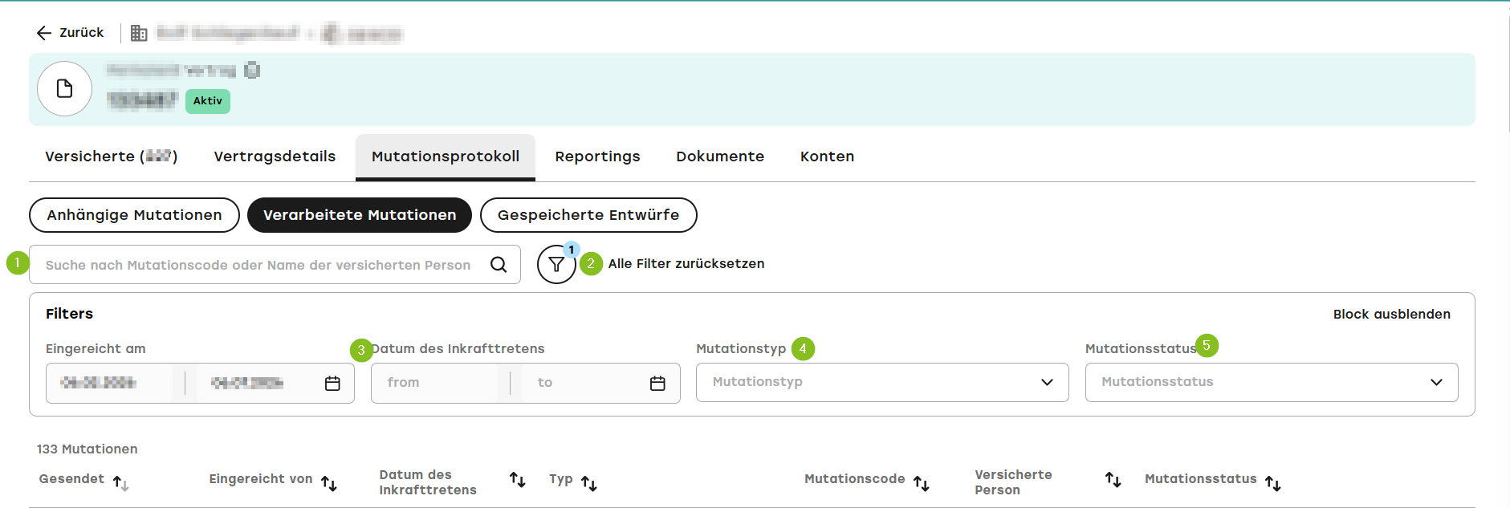Click Block ausblenden to hide filters
This screenshot has width=1510, height=508.
[1392, 315]
